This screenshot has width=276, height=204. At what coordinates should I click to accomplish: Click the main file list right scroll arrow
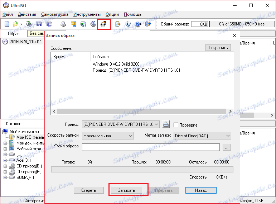272,115
